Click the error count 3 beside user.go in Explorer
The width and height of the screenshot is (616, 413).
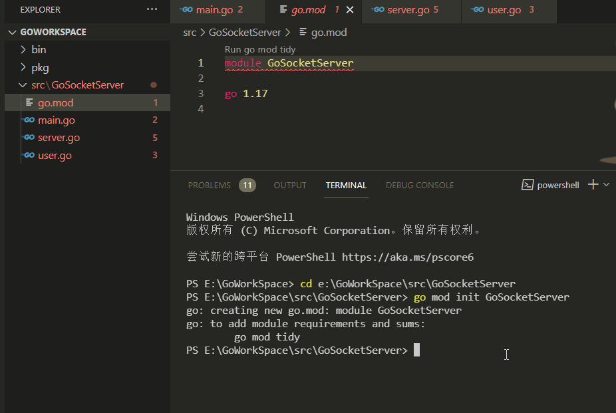155,155
